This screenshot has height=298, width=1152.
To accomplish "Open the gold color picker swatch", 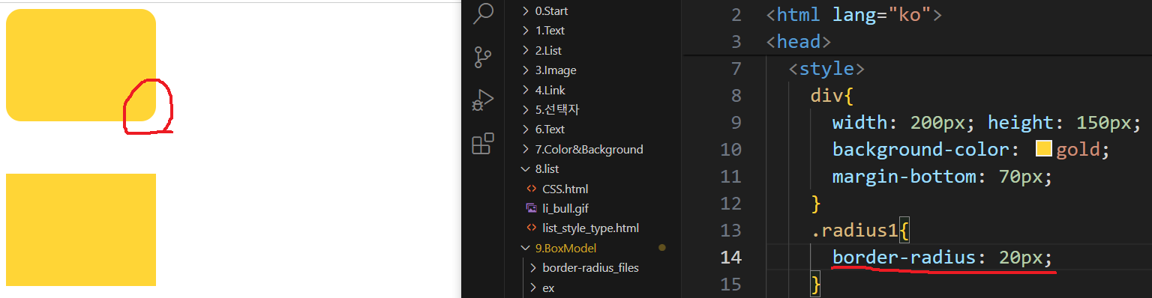I will (x=1044, y=149).
